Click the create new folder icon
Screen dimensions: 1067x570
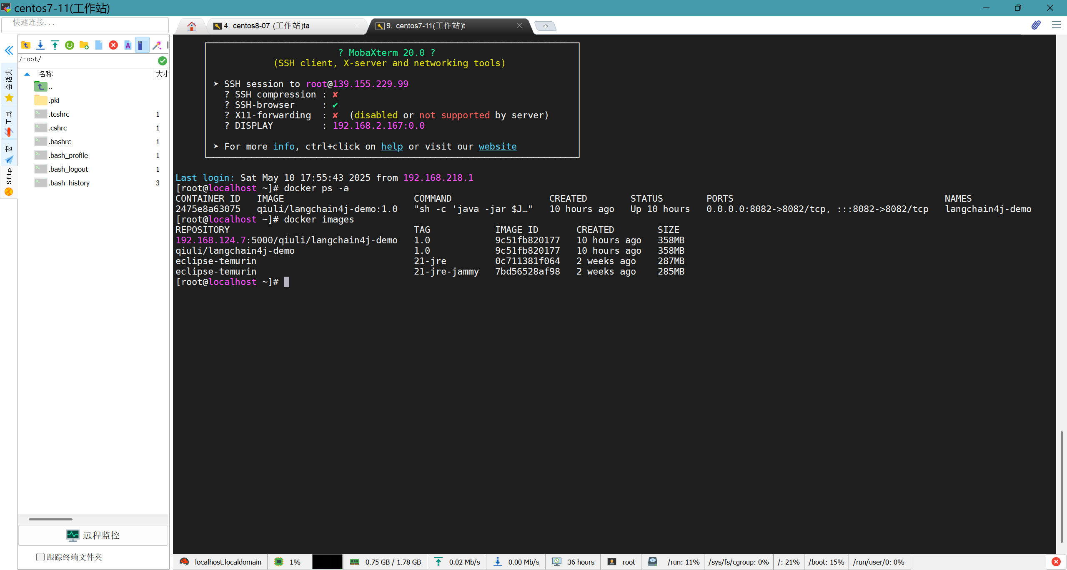click(84, 45)
